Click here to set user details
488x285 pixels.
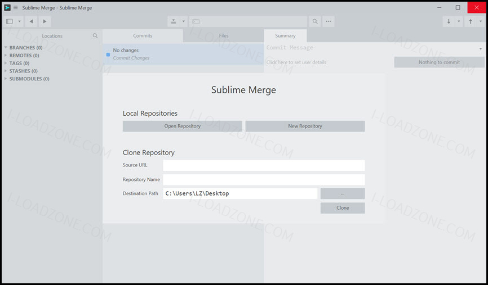[x=296, y=62]
